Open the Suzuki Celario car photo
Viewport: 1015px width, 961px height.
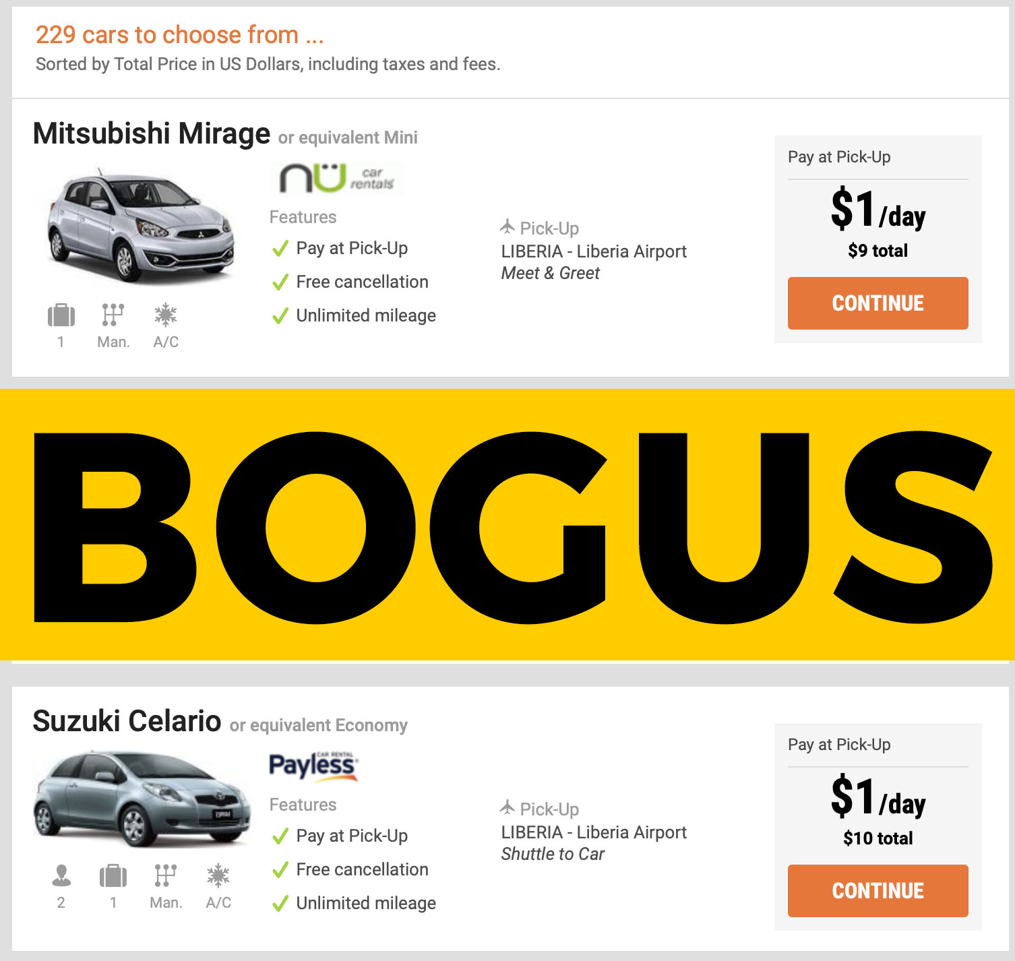point(142,798)
